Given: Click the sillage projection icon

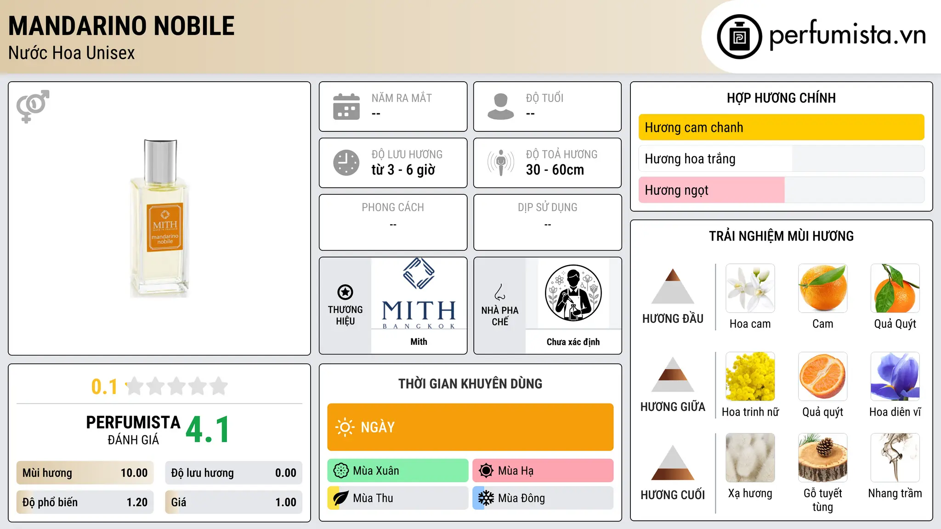Looking at the screenshot, I should click(500, 163).
